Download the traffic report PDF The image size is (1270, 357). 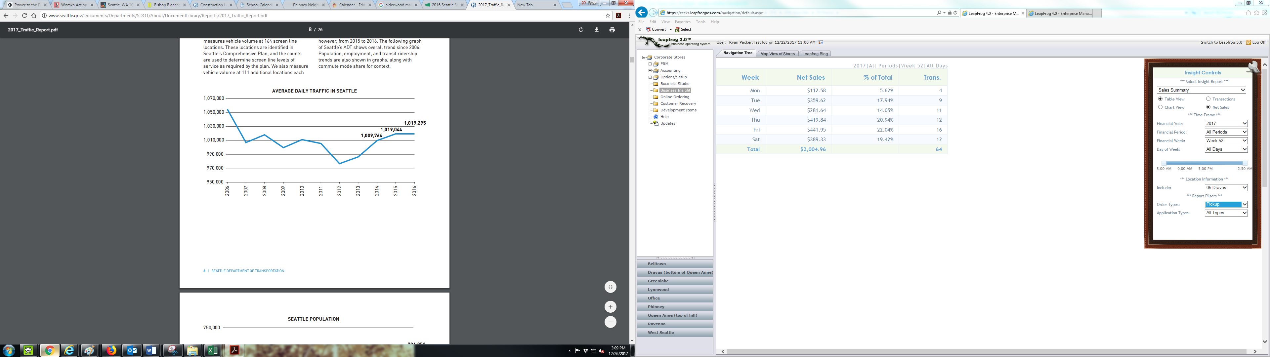[x=597, y=30]
